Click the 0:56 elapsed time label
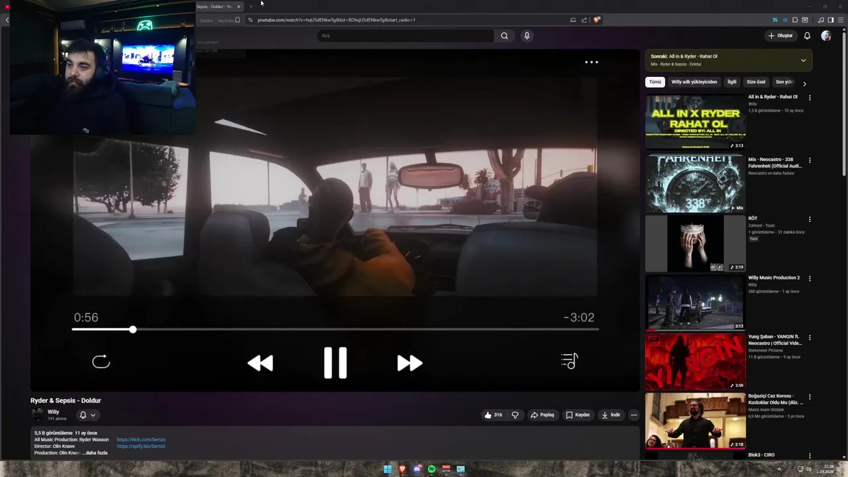This screenshot has width=848, height=477. 86,317
